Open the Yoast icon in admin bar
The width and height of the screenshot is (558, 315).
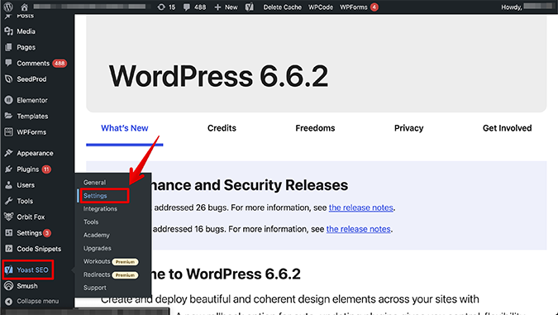pyautogui.click(x=250, y=7)
